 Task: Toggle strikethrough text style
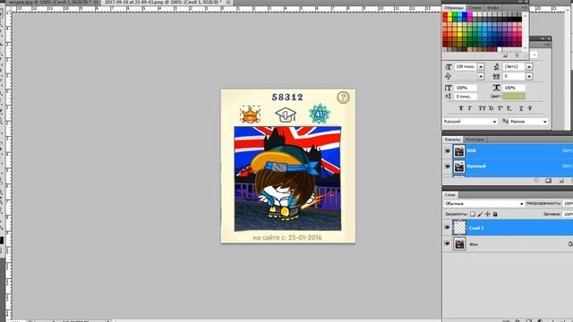530,108
